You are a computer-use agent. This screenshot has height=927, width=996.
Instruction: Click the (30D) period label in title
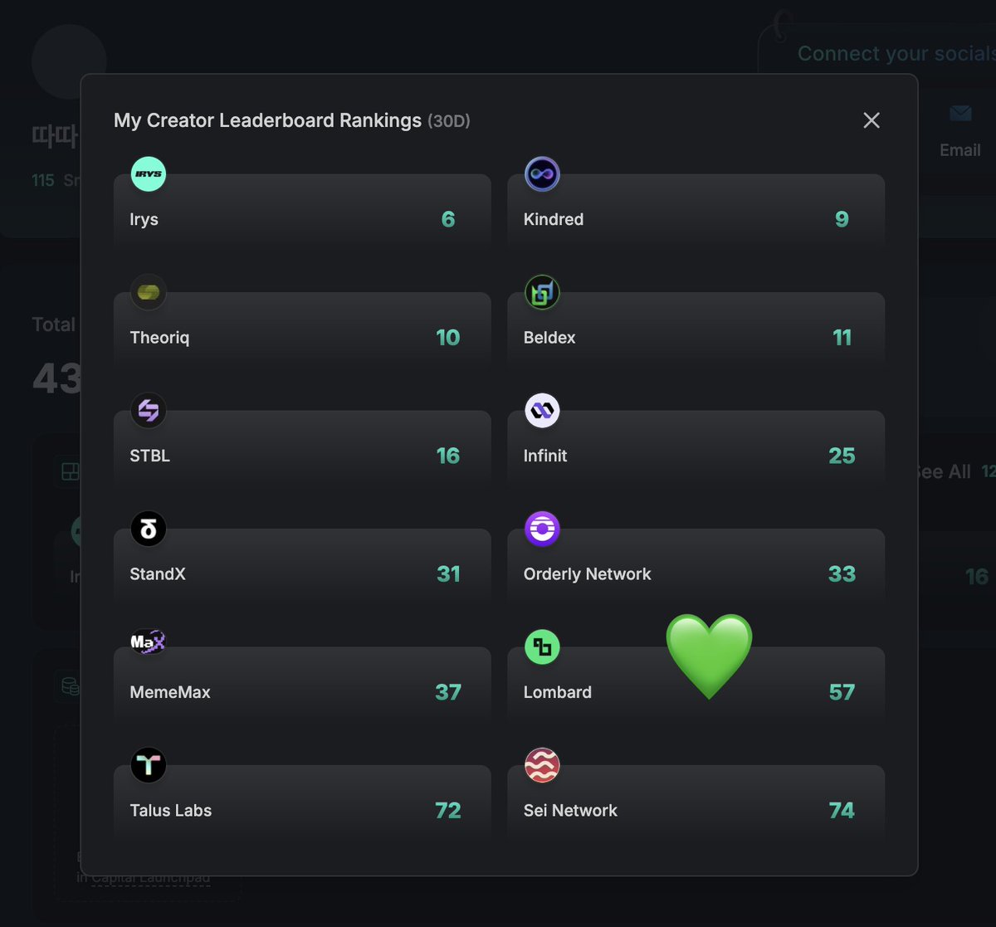coord(449,121)
